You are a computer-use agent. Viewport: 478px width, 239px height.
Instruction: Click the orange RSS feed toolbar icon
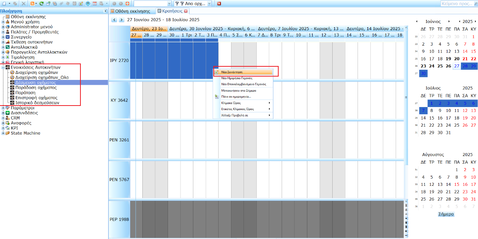tap(32, 3)
